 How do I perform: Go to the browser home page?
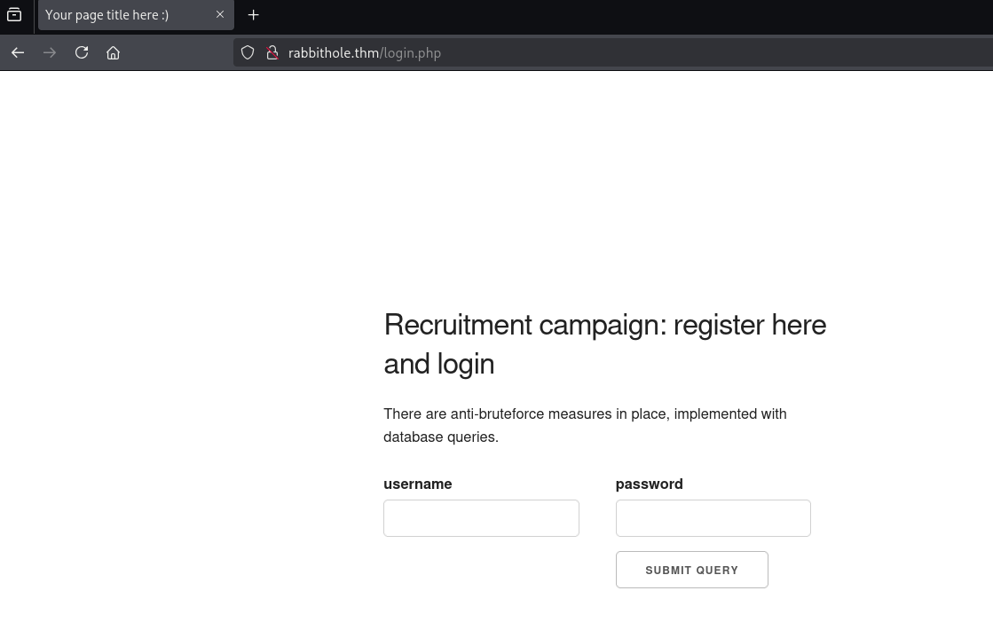click(x=114, y=53)
